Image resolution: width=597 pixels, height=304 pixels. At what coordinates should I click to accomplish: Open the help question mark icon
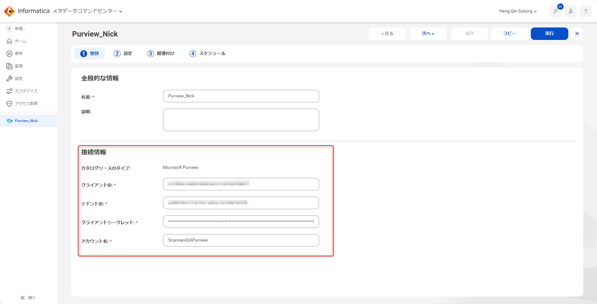[586, 11]
